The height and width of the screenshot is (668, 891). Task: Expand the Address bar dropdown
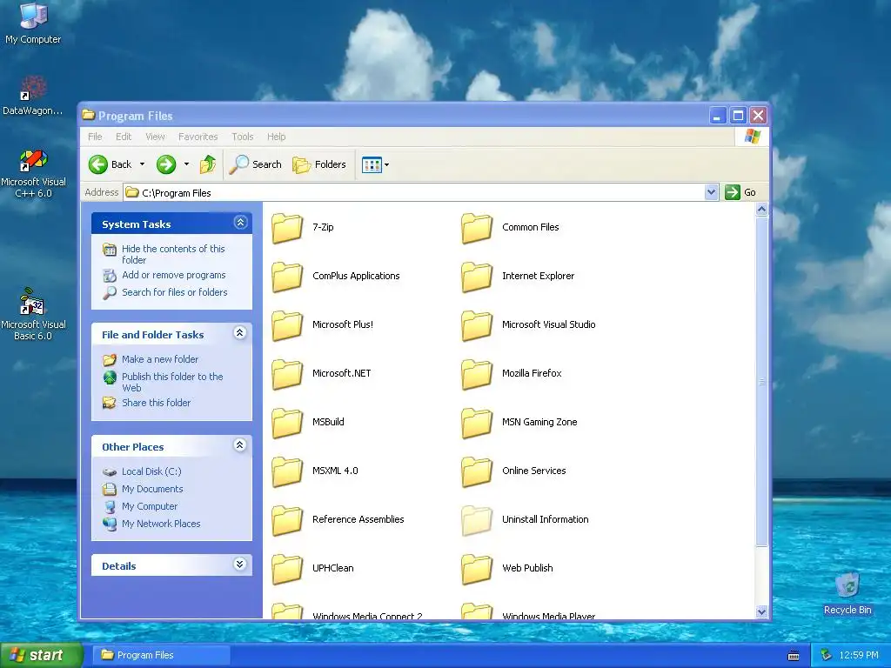(711, 192)
